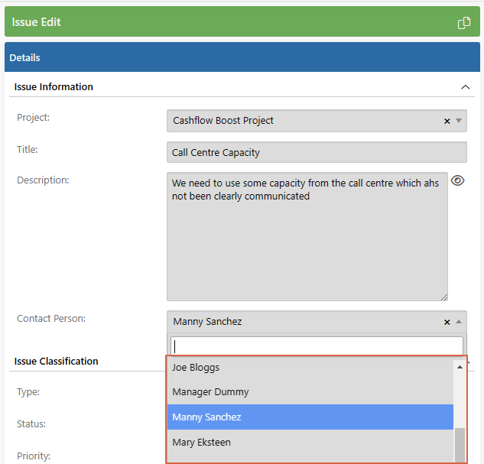Viewport: 484px width, 464px height.
Task: Collapse the Issue Information section
Action: (x=465, y=87)
